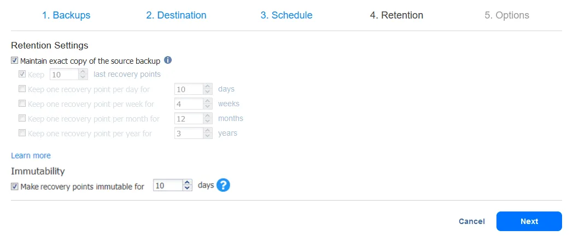Enable Keep one recovery point per week
The height and width of the screenshot is (242, 573).
point(22,104)
